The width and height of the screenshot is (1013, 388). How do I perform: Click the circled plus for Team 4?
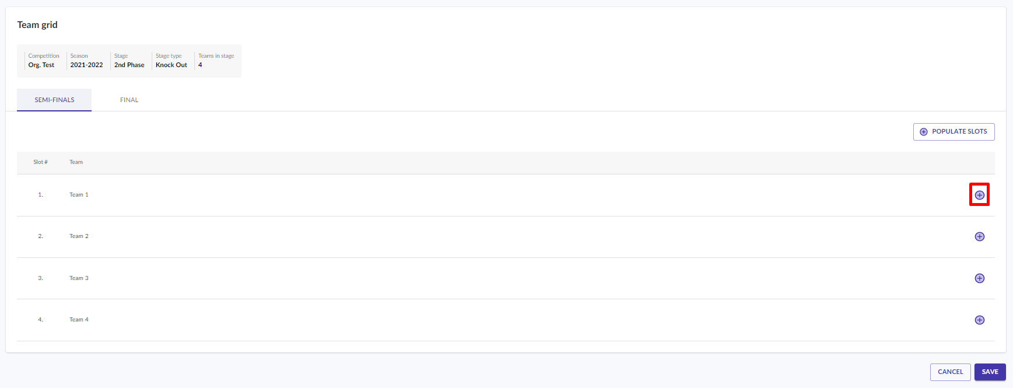click(x=979, y=320)
